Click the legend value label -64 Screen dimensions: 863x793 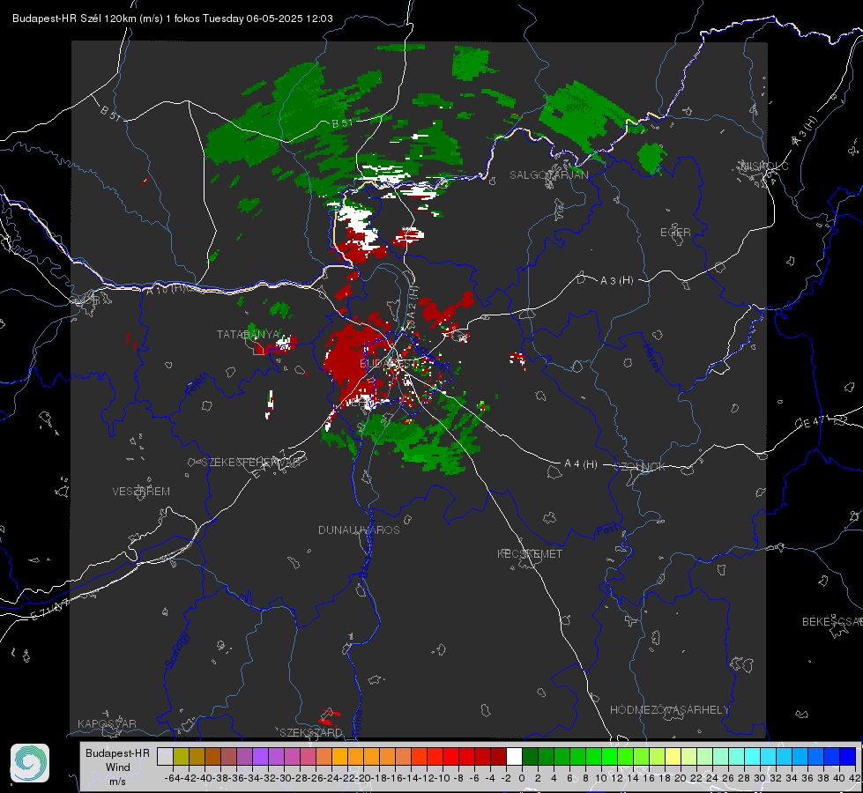172,778
